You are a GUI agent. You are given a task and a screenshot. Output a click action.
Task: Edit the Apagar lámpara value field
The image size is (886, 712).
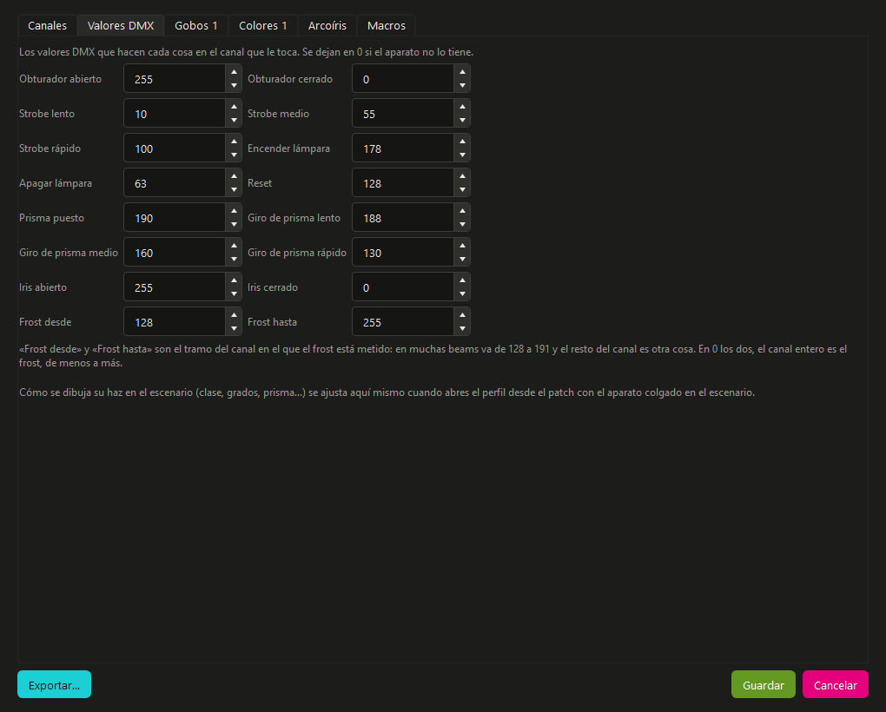point(175,183)
